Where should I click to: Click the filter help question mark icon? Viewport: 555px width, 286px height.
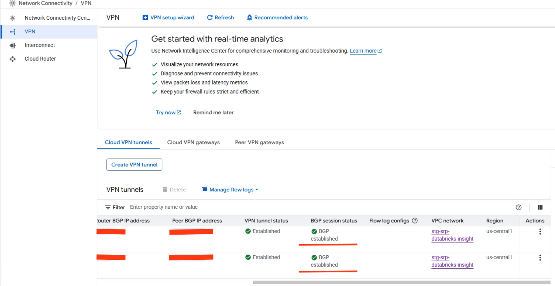pos(519,207)
